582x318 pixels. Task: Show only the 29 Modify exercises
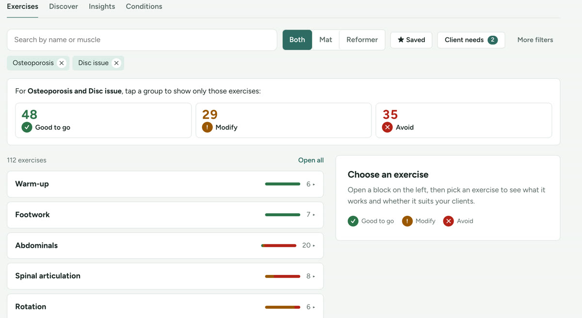pos(284,120)
